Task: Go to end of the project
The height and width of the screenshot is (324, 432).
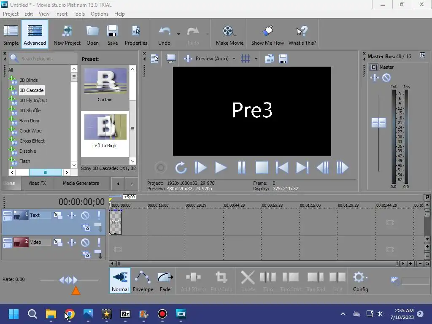Action: (x=302, y=167)
